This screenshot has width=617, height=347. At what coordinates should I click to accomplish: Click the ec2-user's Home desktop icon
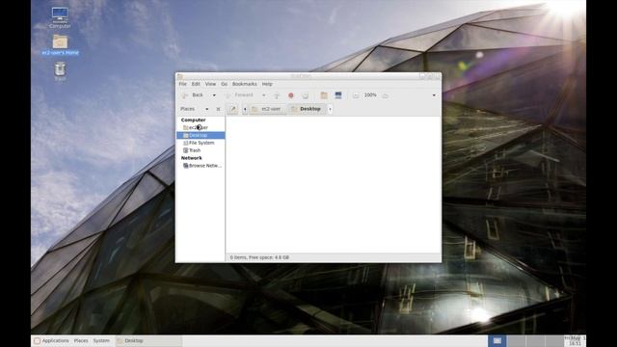click(60, 45)
